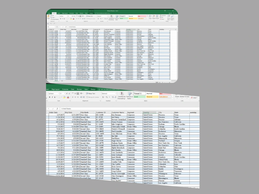Click Increase Font Size icon in enlarged lower view
The width and height of the screenshot is (259, 194).
67,94
